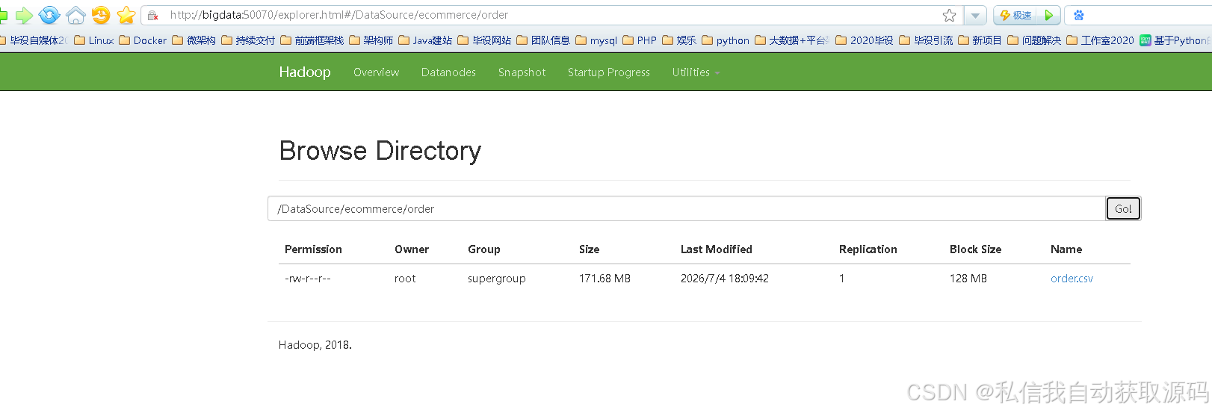Screen dimensions: 1212x413
Task: Click the Owner column header
Action: (x=412, y=249)
